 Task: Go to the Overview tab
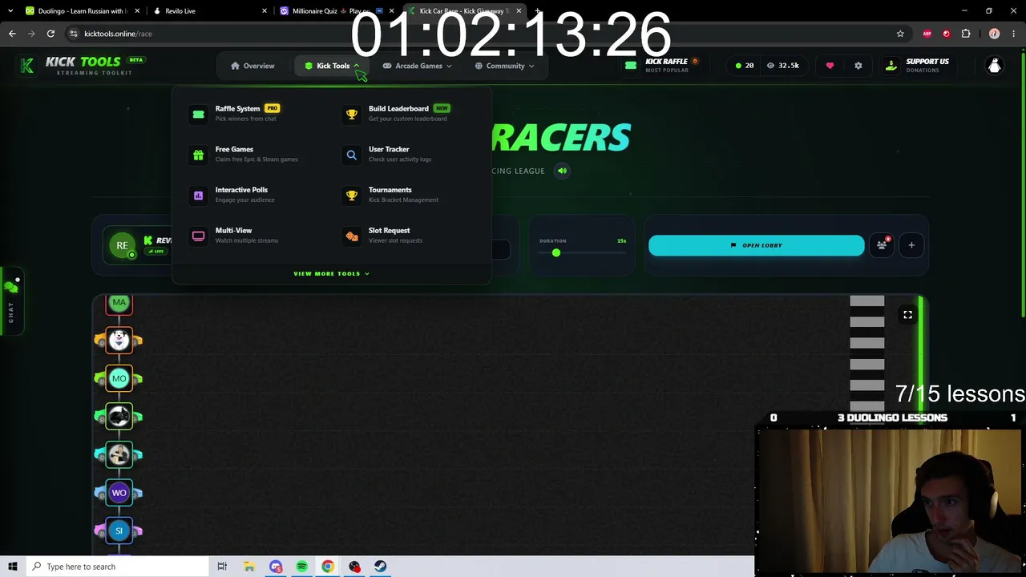point(252,66)
